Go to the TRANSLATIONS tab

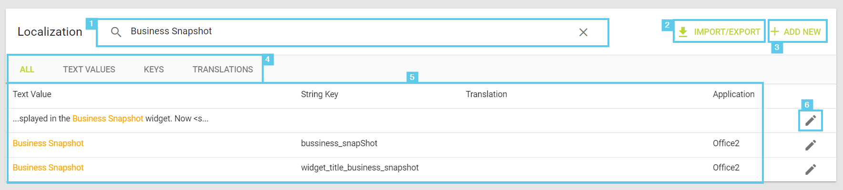(x=223, y=70)
